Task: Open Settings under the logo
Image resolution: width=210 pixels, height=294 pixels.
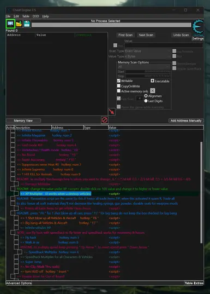Action: [197, 39]
